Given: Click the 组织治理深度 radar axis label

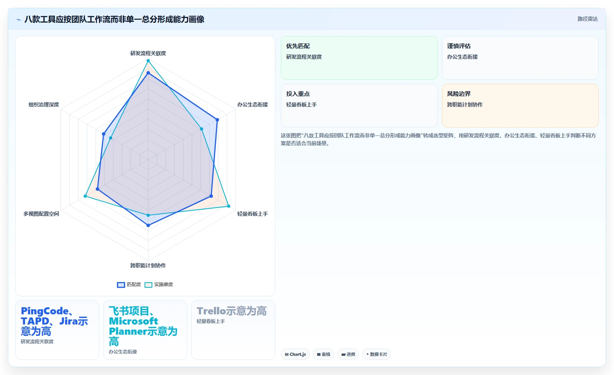Looking at the screenshot, I should 44,105.
